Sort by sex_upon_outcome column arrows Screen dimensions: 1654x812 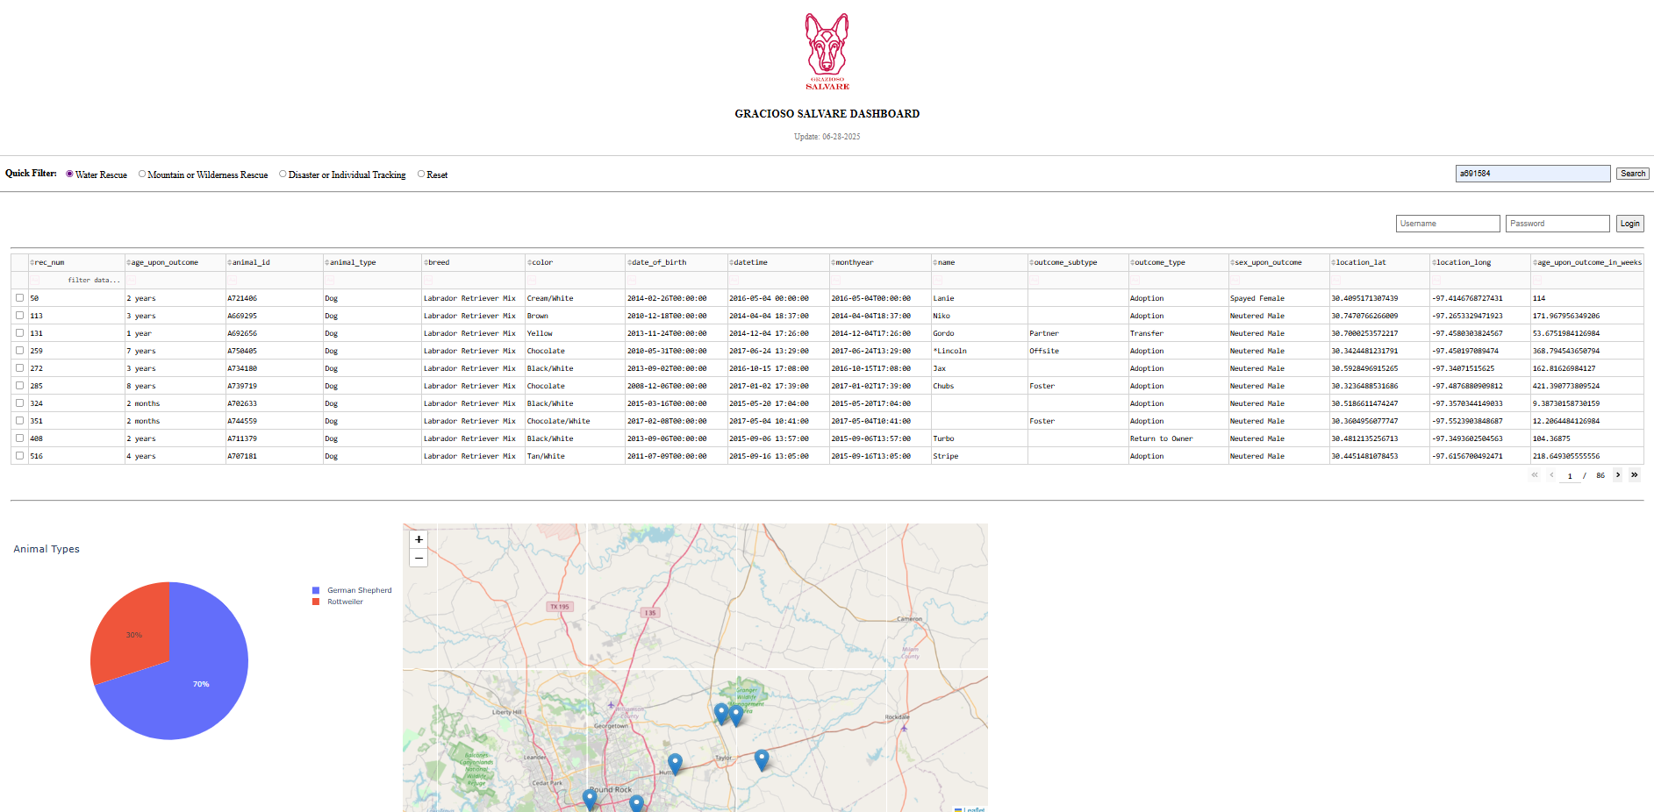[x=1232, y=262]
